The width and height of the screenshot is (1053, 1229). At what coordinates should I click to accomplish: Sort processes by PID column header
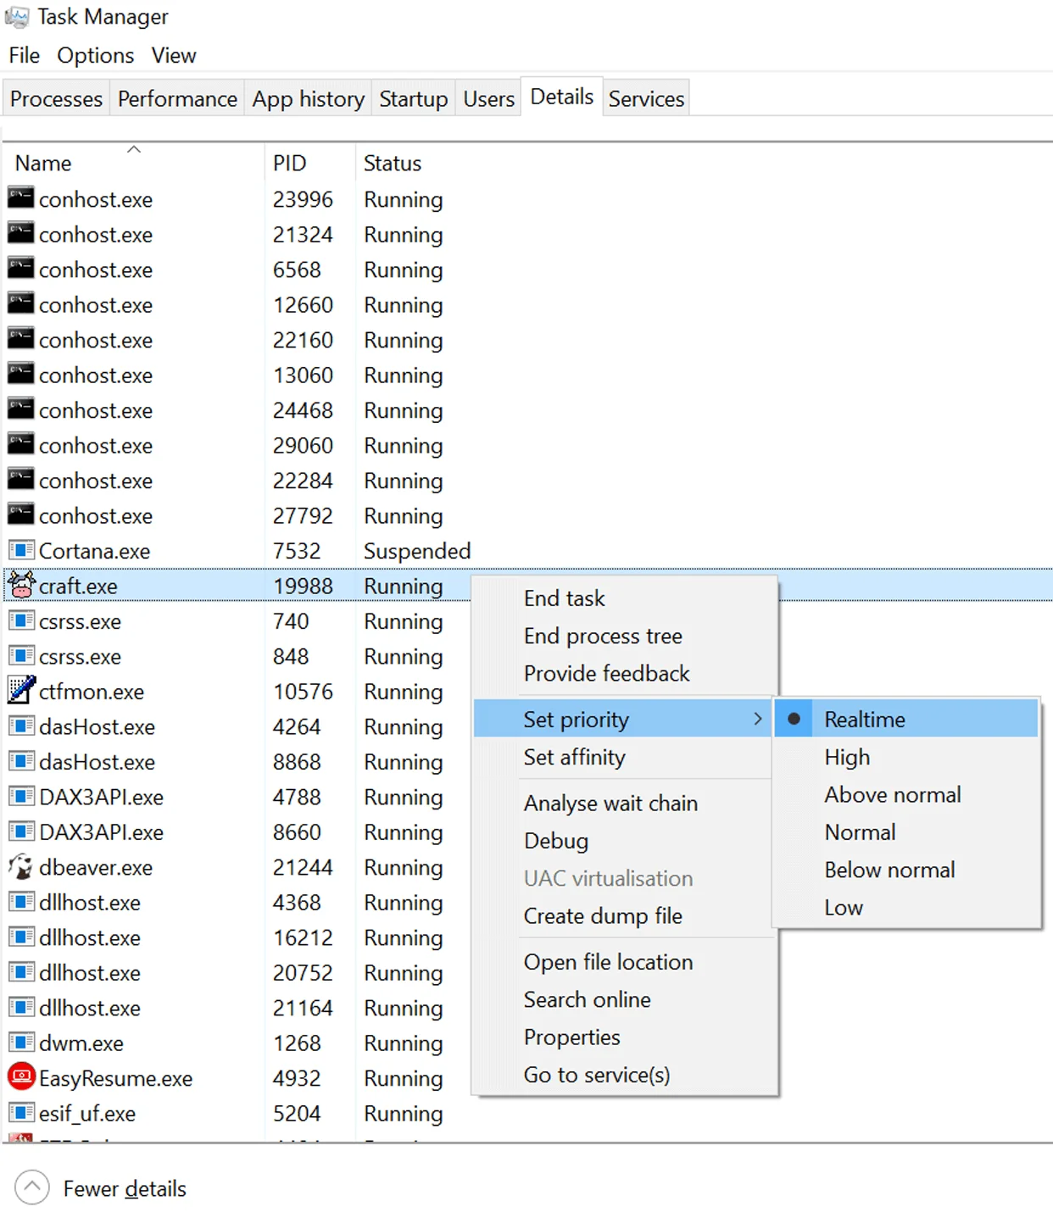(290, 163)
